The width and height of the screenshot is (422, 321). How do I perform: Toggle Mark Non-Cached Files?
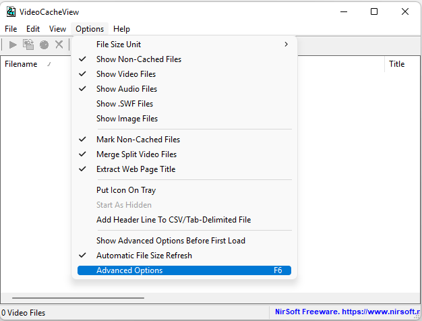[184, 140]
